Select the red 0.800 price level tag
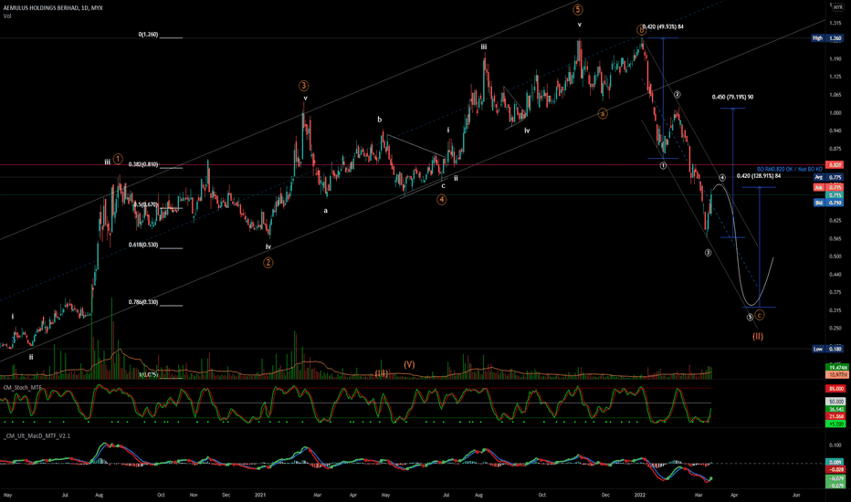Screen dimensions: 851x502 (835, 164)
